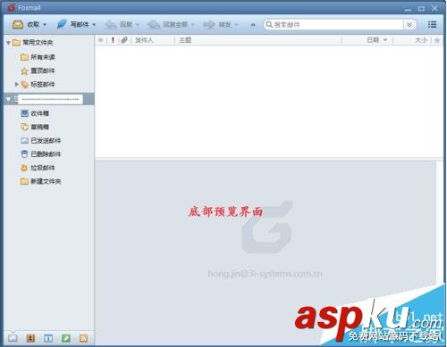The width and height of the screenshot is (447, 347).
Task: Sort by the 发件人 sender column header
Action: point(144,40)
